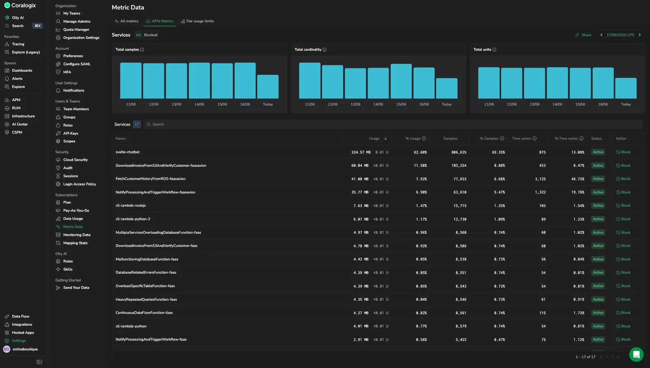The image size is (650, 368).
Task: Open Olly AI Skills page
Action: pyautogui.click(x=68, y=269)
